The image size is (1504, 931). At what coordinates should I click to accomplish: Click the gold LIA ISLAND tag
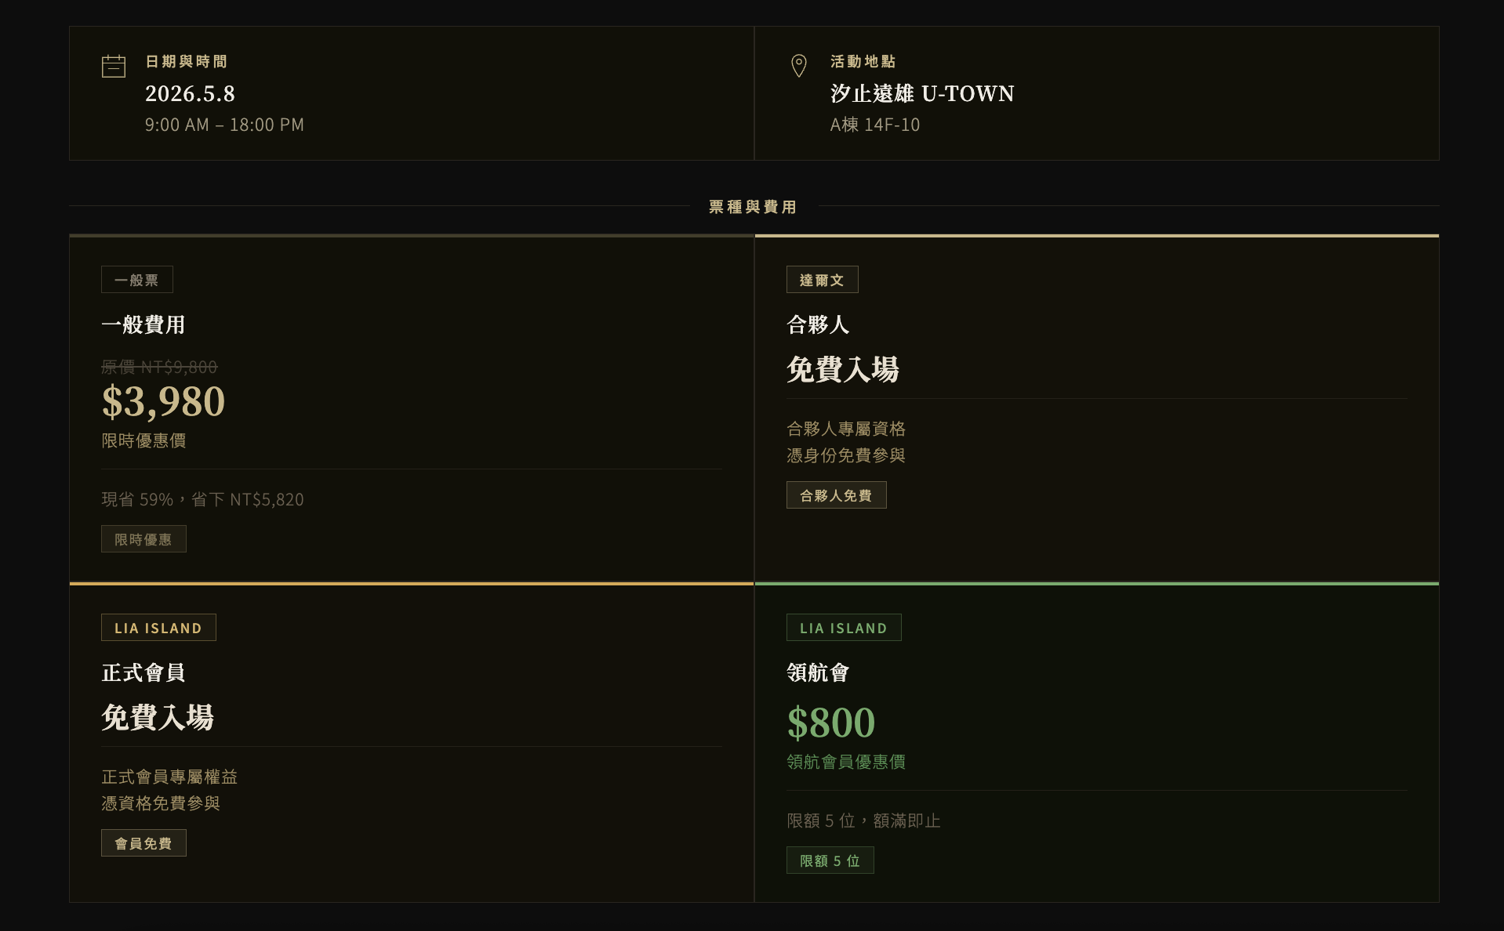point(158,628)
